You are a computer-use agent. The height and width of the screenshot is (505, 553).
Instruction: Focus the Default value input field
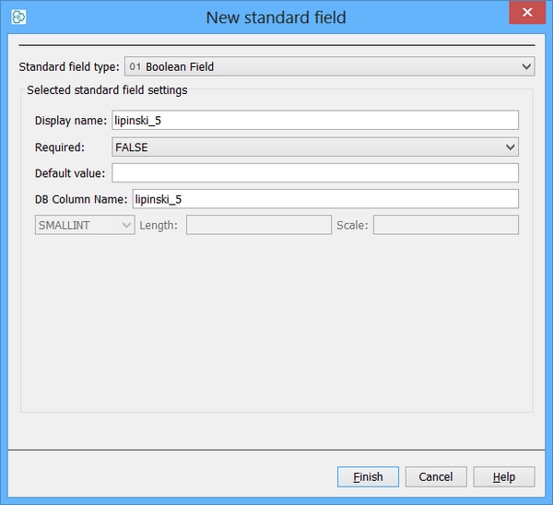(x=313, y=173)
